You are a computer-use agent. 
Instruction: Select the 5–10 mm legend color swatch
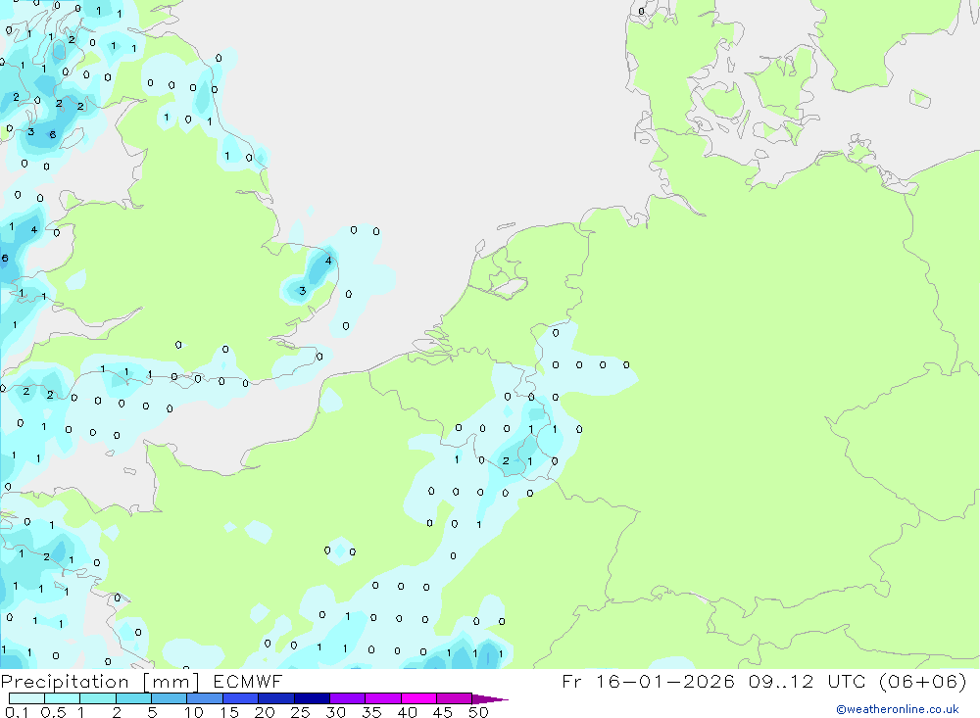tap(170, 698)
